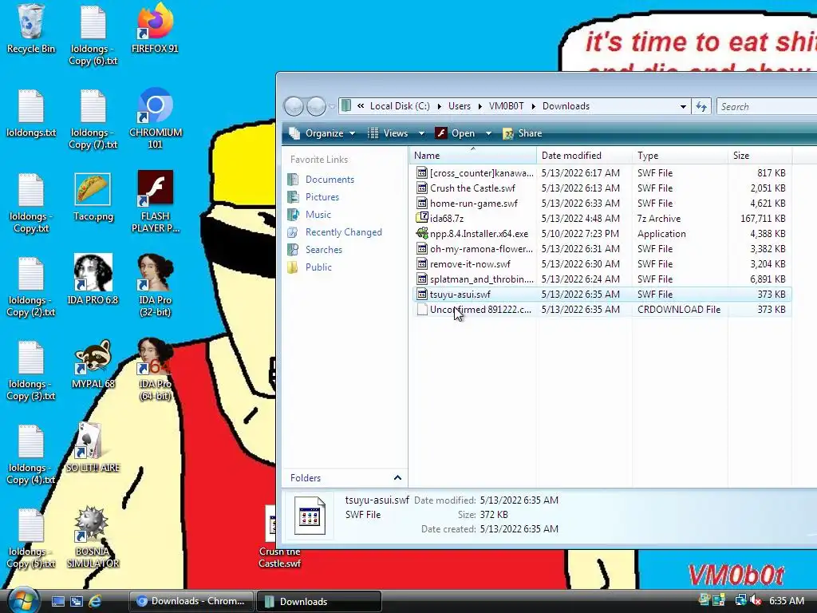This screenshot has height=613, width=817.
Task: Switch to Downloads - Chromium taskbar button
Action: click(191, 601)
